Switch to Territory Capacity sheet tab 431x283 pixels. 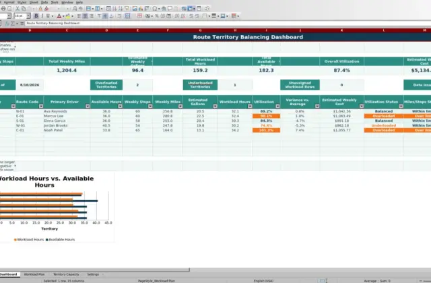coord(66,274)
